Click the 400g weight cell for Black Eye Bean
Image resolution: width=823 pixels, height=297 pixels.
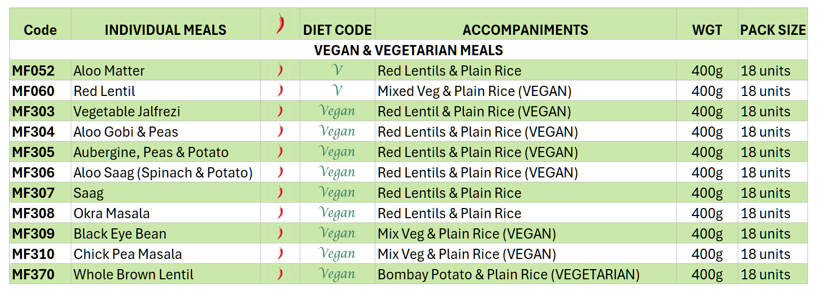707,234
